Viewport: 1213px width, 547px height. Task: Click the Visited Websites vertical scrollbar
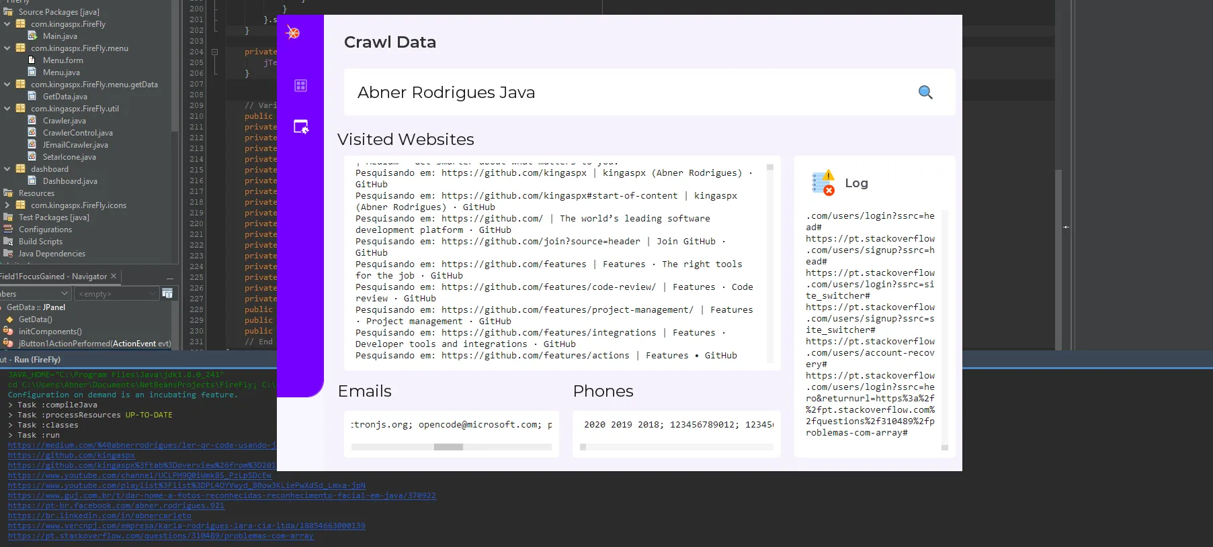(x=770, y=263)
